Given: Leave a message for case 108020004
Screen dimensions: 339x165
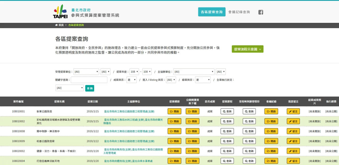Looking at the screenshot, I should coord(293,161).
